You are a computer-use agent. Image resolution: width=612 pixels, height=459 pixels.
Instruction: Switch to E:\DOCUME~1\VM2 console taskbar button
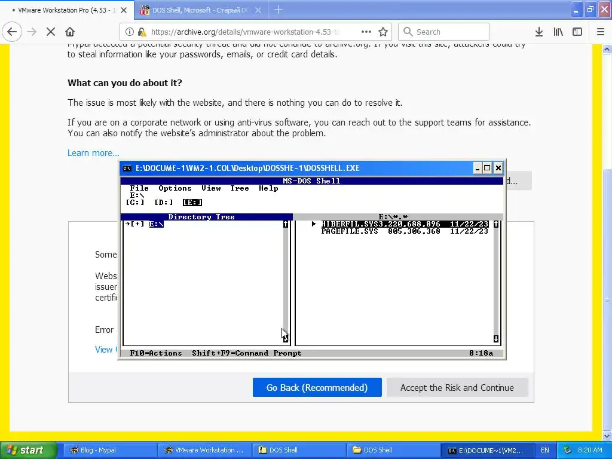pyautogui.click(x=488, y=450)
